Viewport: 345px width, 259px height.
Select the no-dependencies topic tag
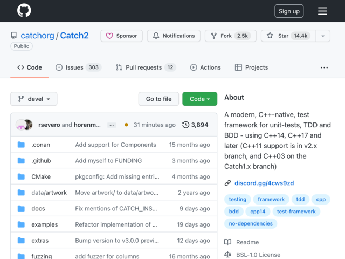coord(251,224)
